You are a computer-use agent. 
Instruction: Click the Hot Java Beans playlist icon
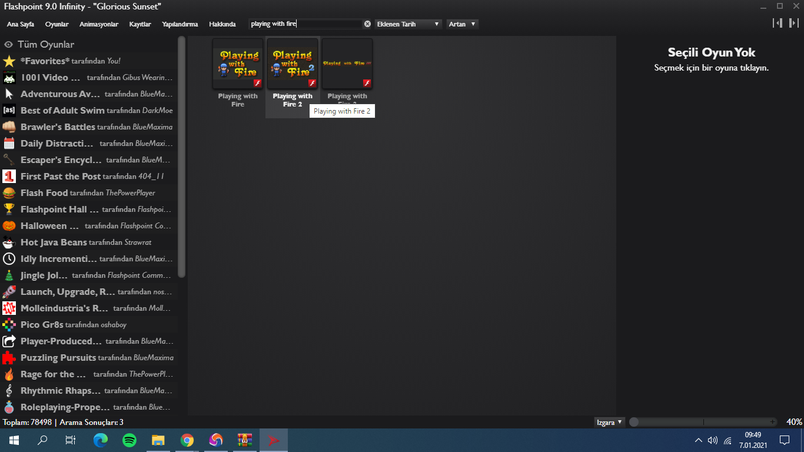pos(9,242)
